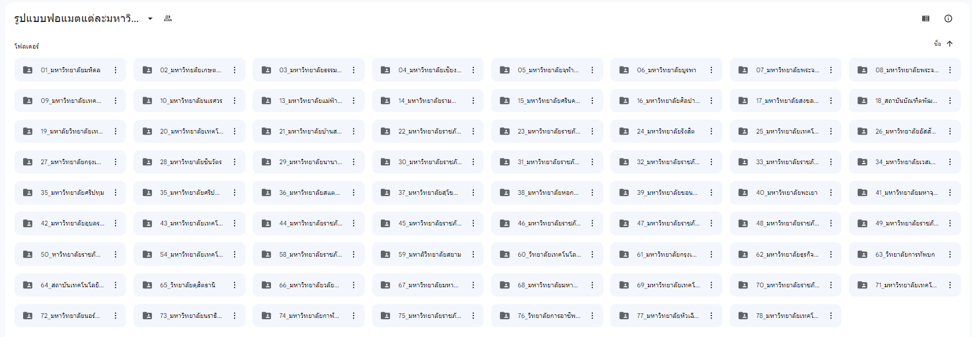Open more actions for folder 08
972x337 pixels.
point(950,70)
